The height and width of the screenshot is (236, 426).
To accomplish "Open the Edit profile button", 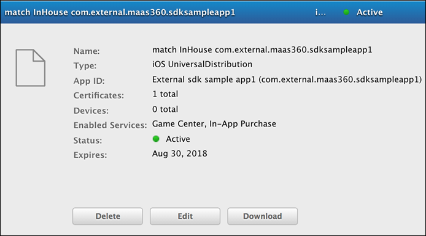I will pyautogui.click(x=185, y=216).
